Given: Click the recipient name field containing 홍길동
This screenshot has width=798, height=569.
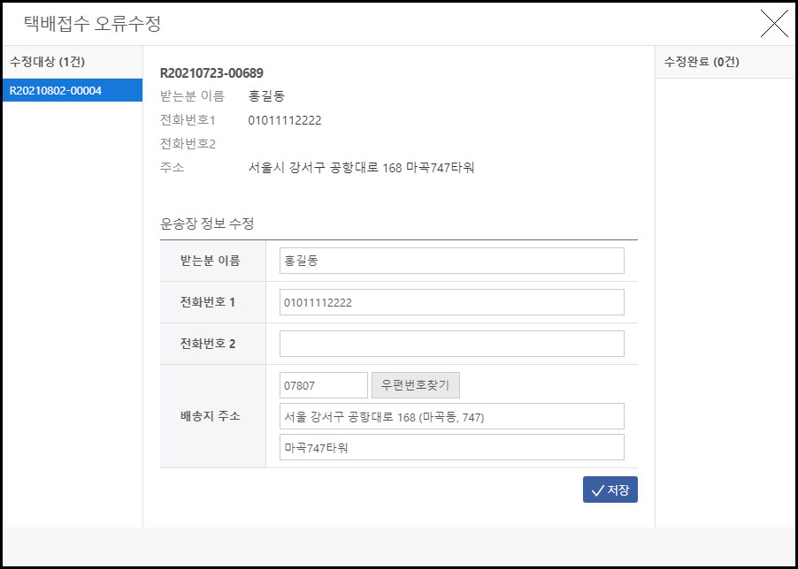Looking at the screenshot, I should [451, 260].
